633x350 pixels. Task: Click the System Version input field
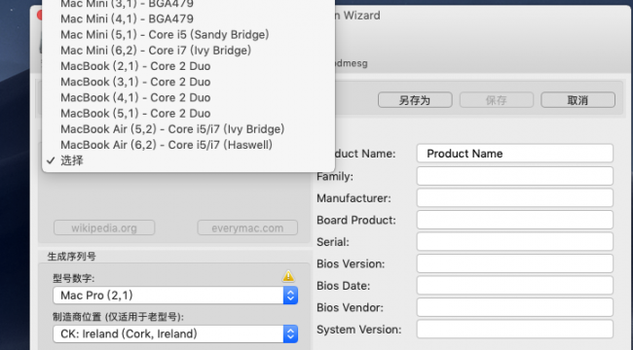click(515, 330)
